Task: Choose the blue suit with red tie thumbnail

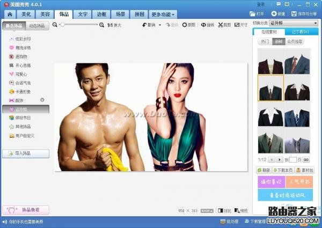Action: pyautogui.click(x=297, y=61)
